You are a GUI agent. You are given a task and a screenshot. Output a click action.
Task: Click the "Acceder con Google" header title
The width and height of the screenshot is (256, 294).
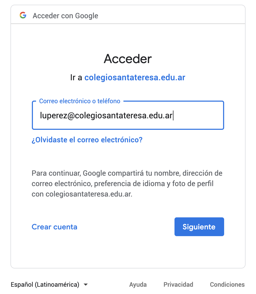tap(65, 16)
